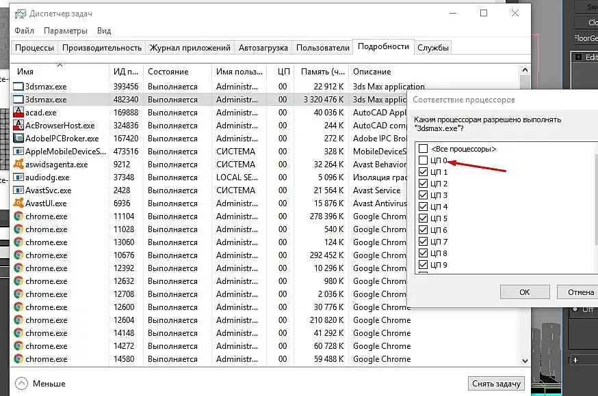Uncheck the ЦП 4 checkbox

pos(423,207)
